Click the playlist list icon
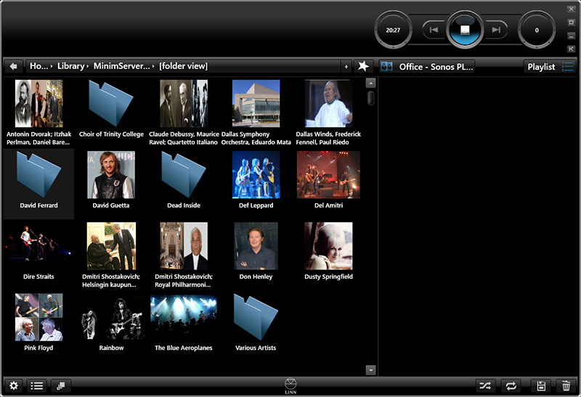Viewport: 581px width, 397px height. 568,67
